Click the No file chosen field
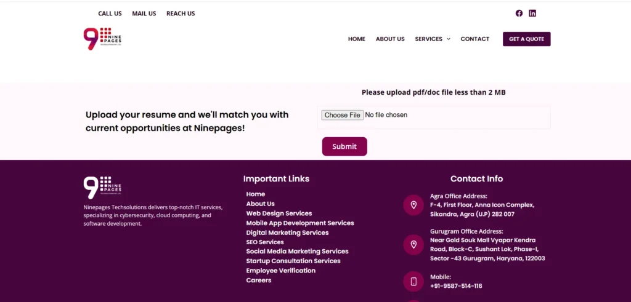The image size is (631, 302). (x=386, y=115)
